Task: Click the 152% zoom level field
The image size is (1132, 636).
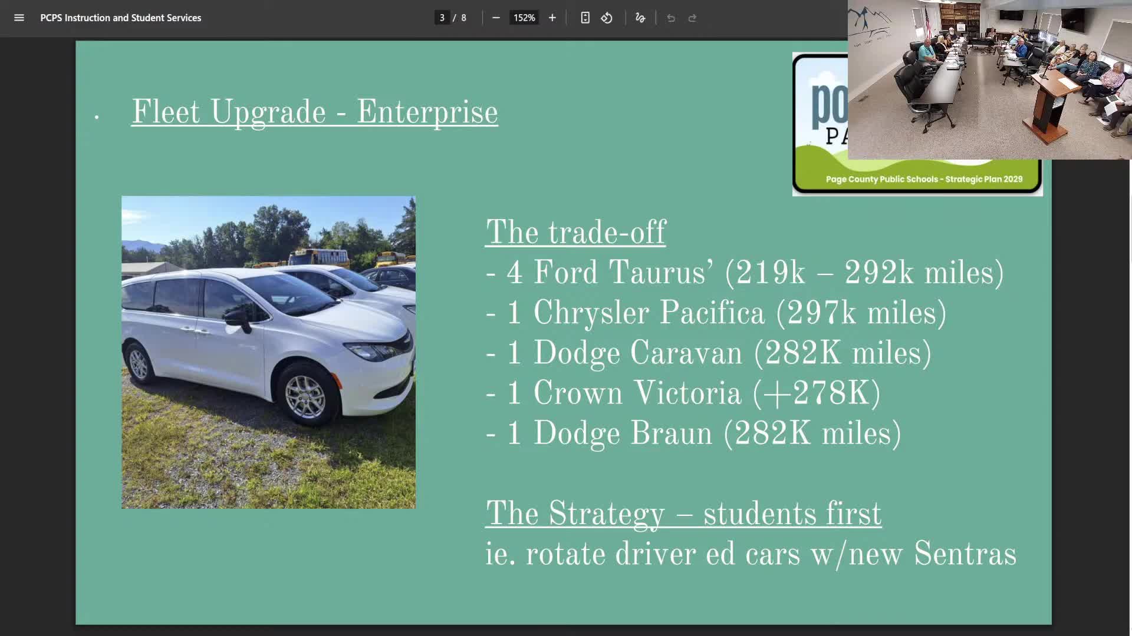Action: pos(524,18)
